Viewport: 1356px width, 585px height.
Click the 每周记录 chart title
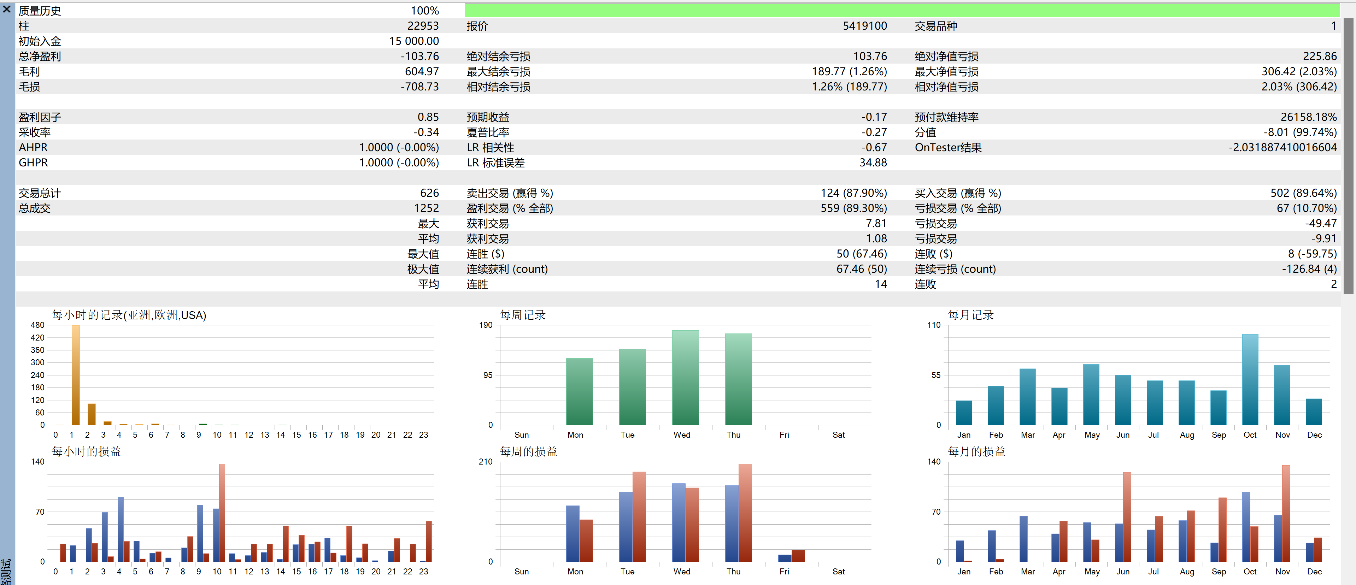coord(522,315)
